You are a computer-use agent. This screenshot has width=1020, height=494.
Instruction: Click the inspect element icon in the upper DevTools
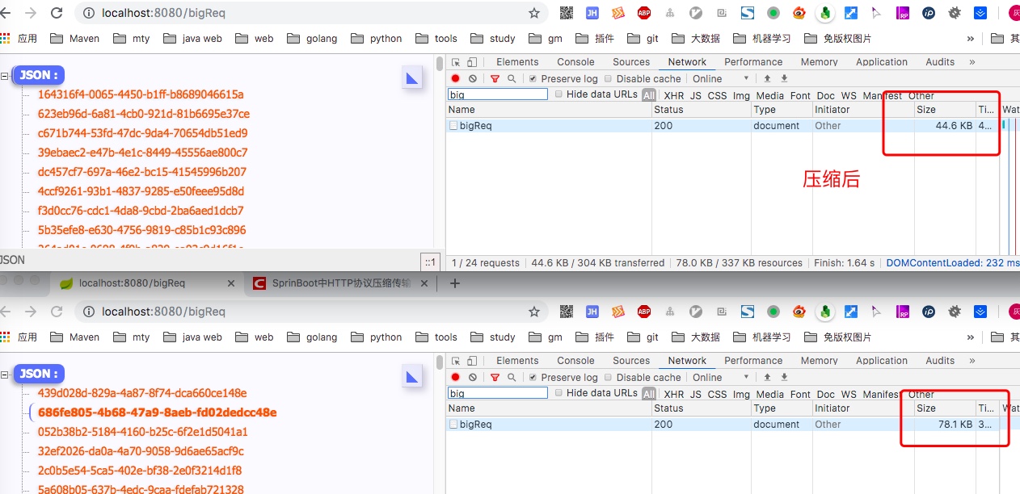click(x=456, y=62)
